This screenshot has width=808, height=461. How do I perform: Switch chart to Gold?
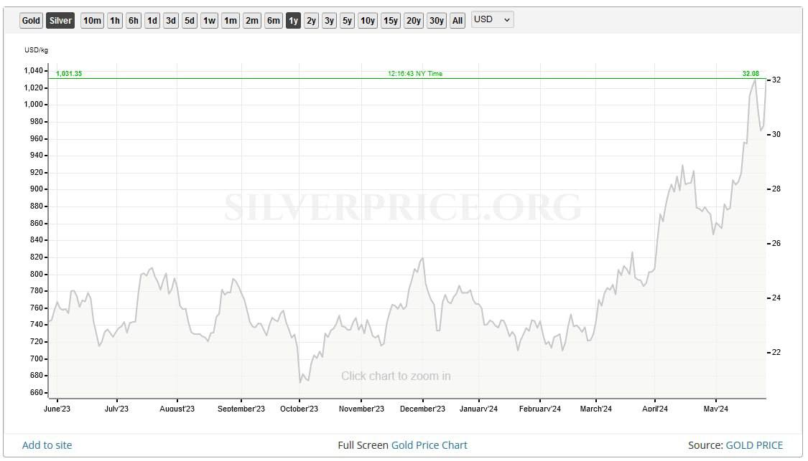[31, 20]
